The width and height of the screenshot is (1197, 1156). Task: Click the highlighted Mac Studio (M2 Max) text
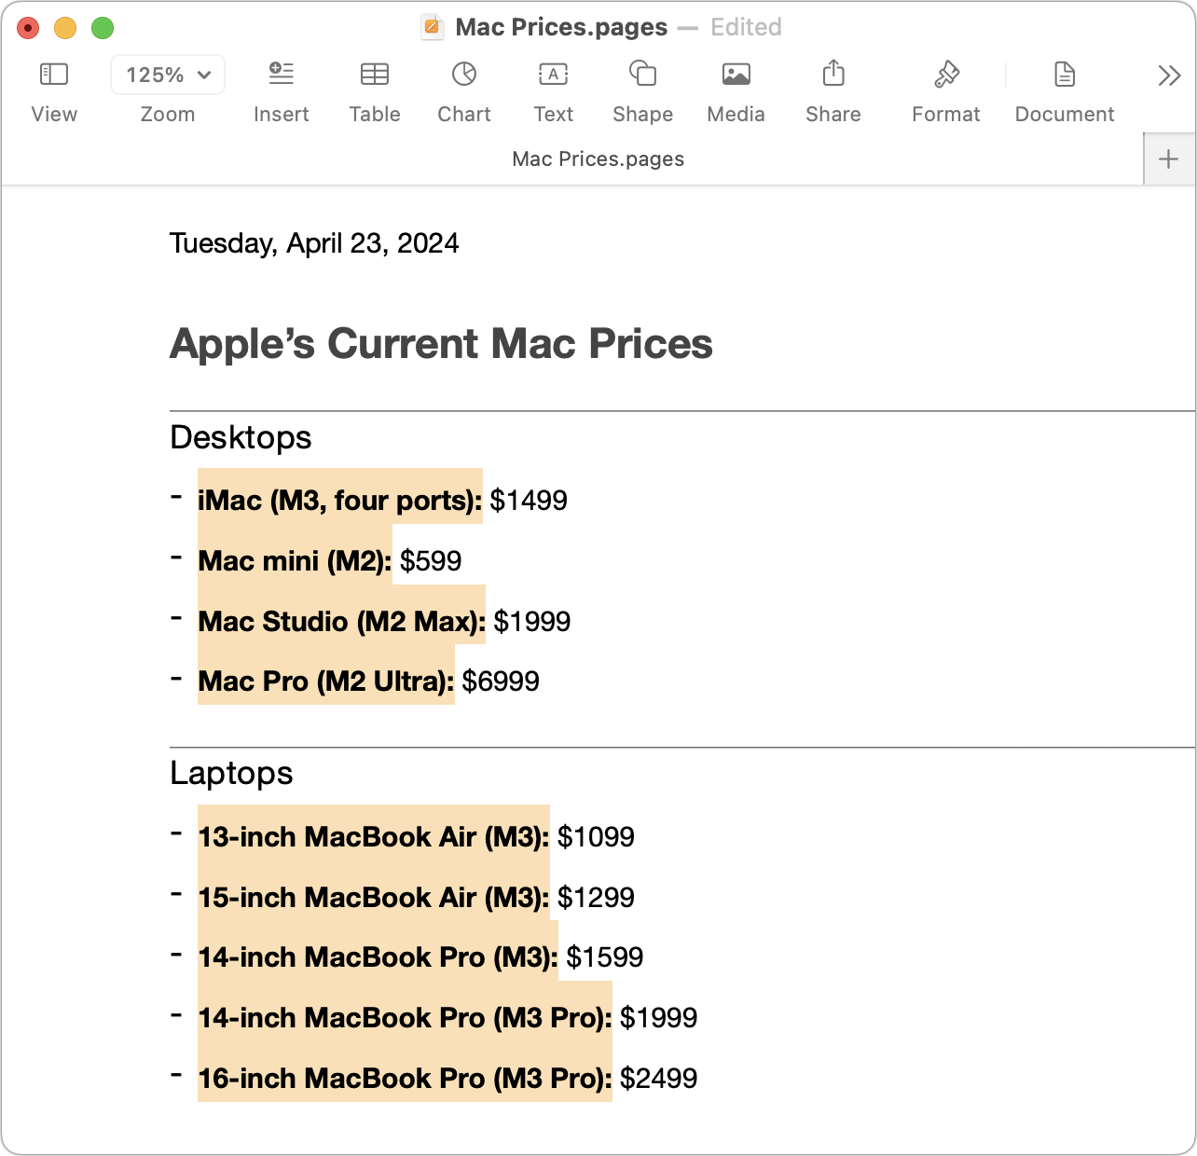point(341,622)
